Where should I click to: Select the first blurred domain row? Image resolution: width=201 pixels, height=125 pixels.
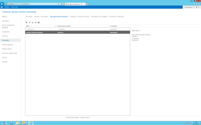[x=78, y=29]
